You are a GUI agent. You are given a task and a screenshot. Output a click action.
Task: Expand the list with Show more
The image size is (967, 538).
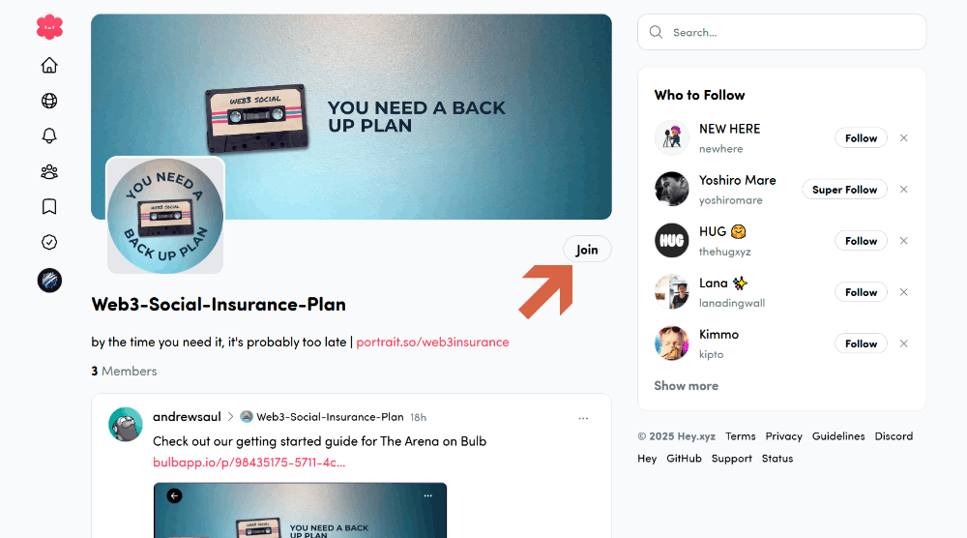[x=686, y=386]
